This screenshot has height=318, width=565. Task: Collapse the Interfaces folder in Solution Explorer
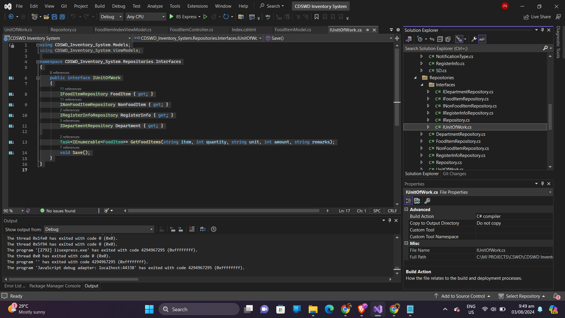pyautogui.click(x=422, y=85)
